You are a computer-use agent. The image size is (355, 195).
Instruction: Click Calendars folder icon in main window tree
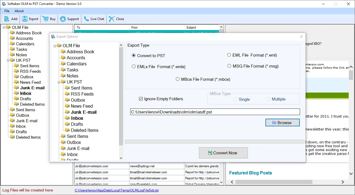pos(12,44)
